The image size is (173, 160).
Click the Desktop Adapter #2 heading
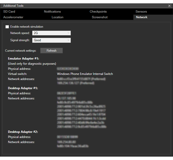23,132
